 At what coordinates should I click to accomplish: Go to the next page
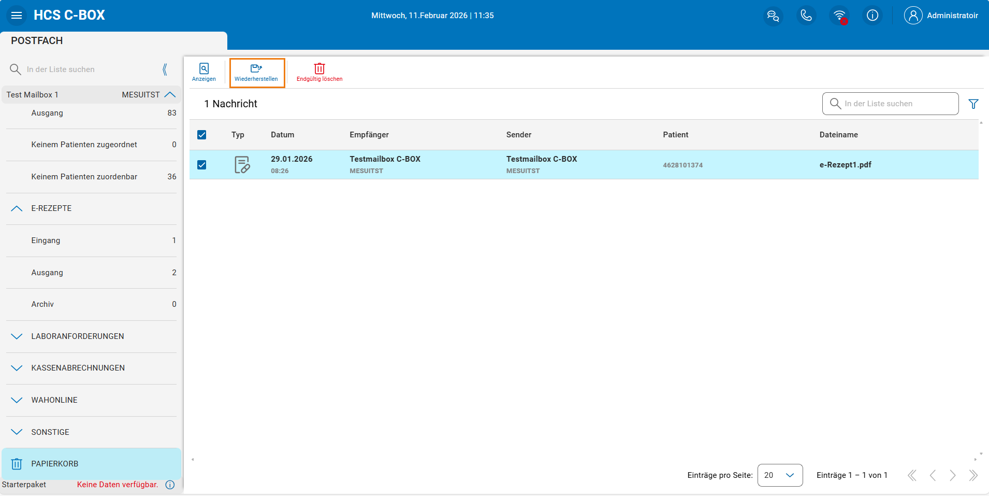(x=953, y=475)
